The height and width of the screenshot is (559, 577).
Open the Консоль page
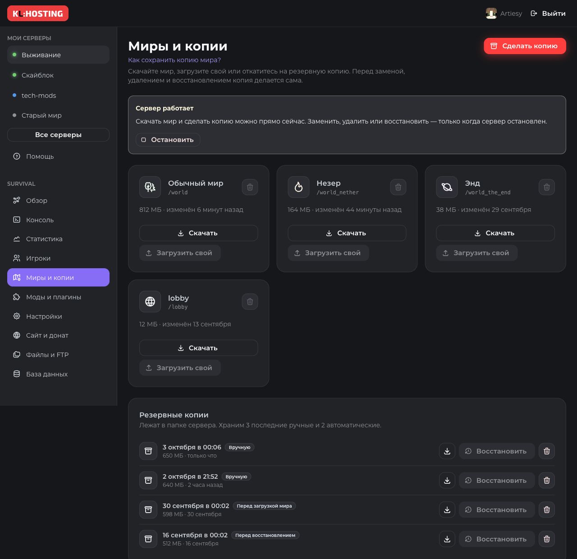tap(58, 220)
